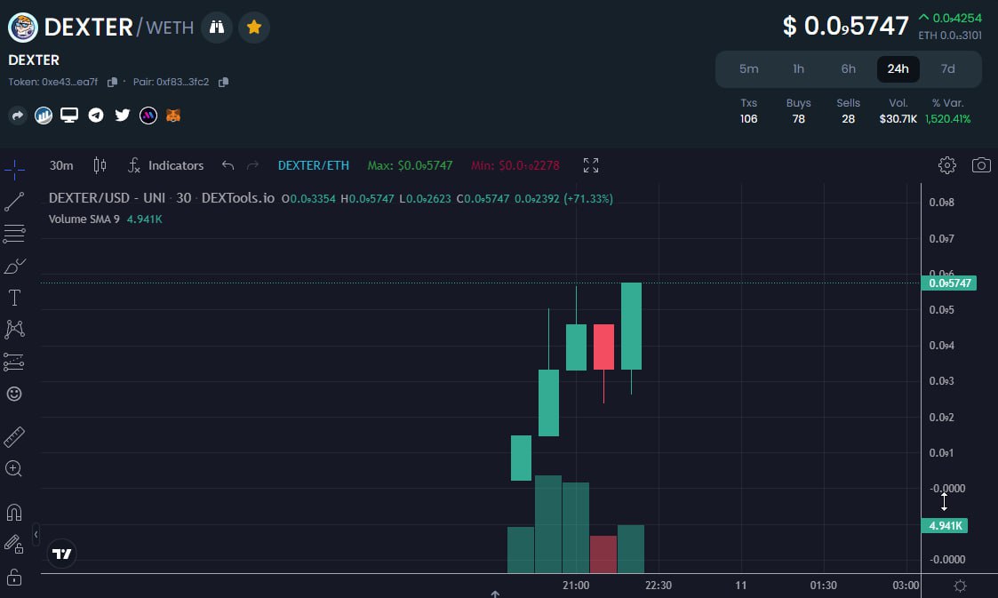Open the Telegram link icon

(96, 116)
